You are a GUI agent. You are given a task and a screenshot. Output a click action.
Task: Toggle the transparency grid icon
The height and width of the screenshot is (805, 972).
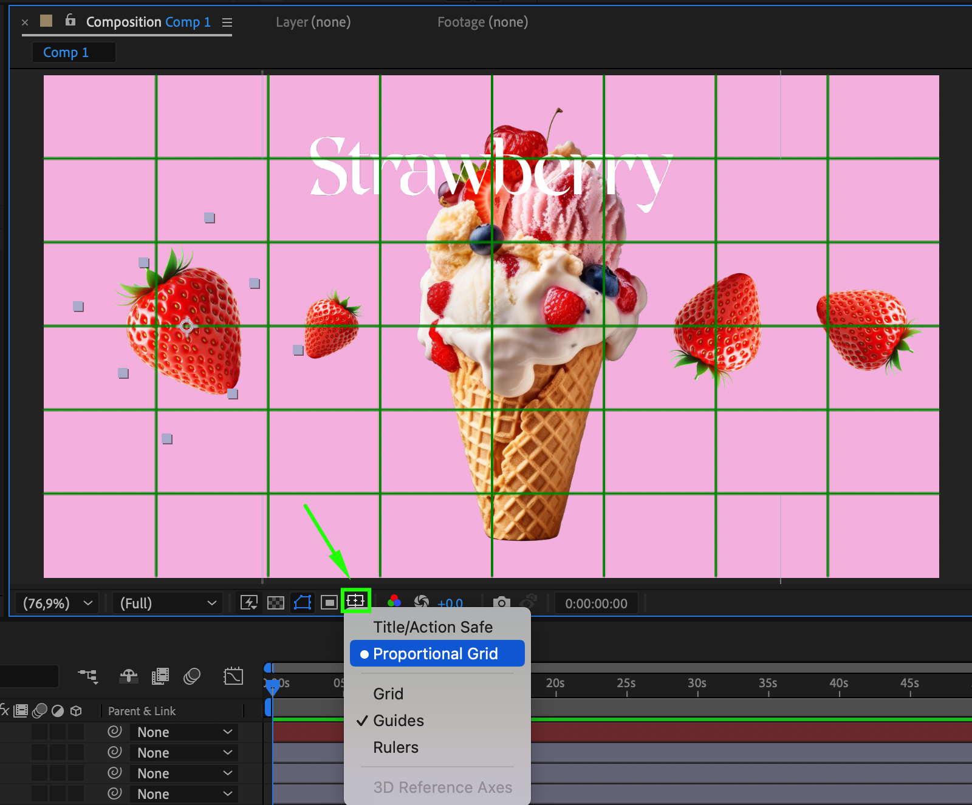pyautogui.click(x=276, y=603)
